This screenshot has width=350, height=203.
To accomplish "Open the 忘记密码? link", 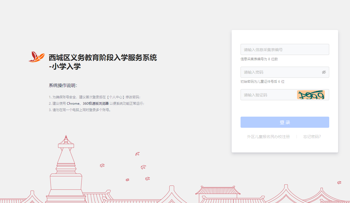I will [312, 137].
